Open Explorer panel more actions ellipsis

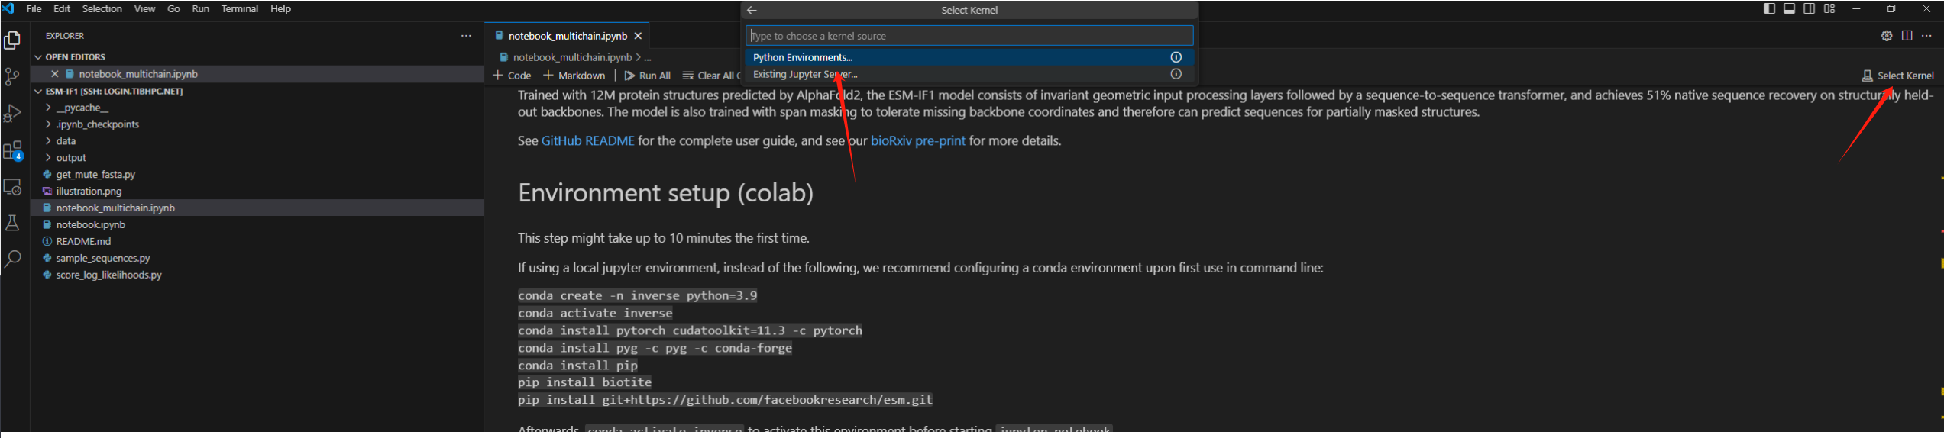pos(466,36)
